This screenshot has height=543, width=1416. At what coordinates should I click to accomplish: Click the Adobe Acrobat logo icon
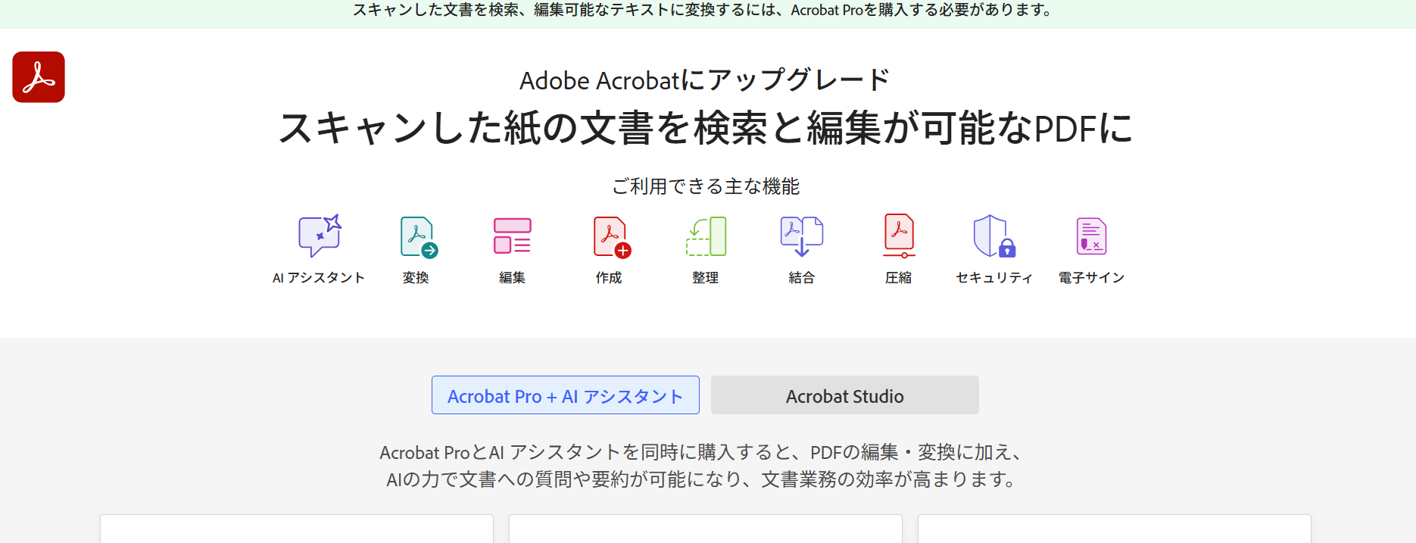[39, 77]
